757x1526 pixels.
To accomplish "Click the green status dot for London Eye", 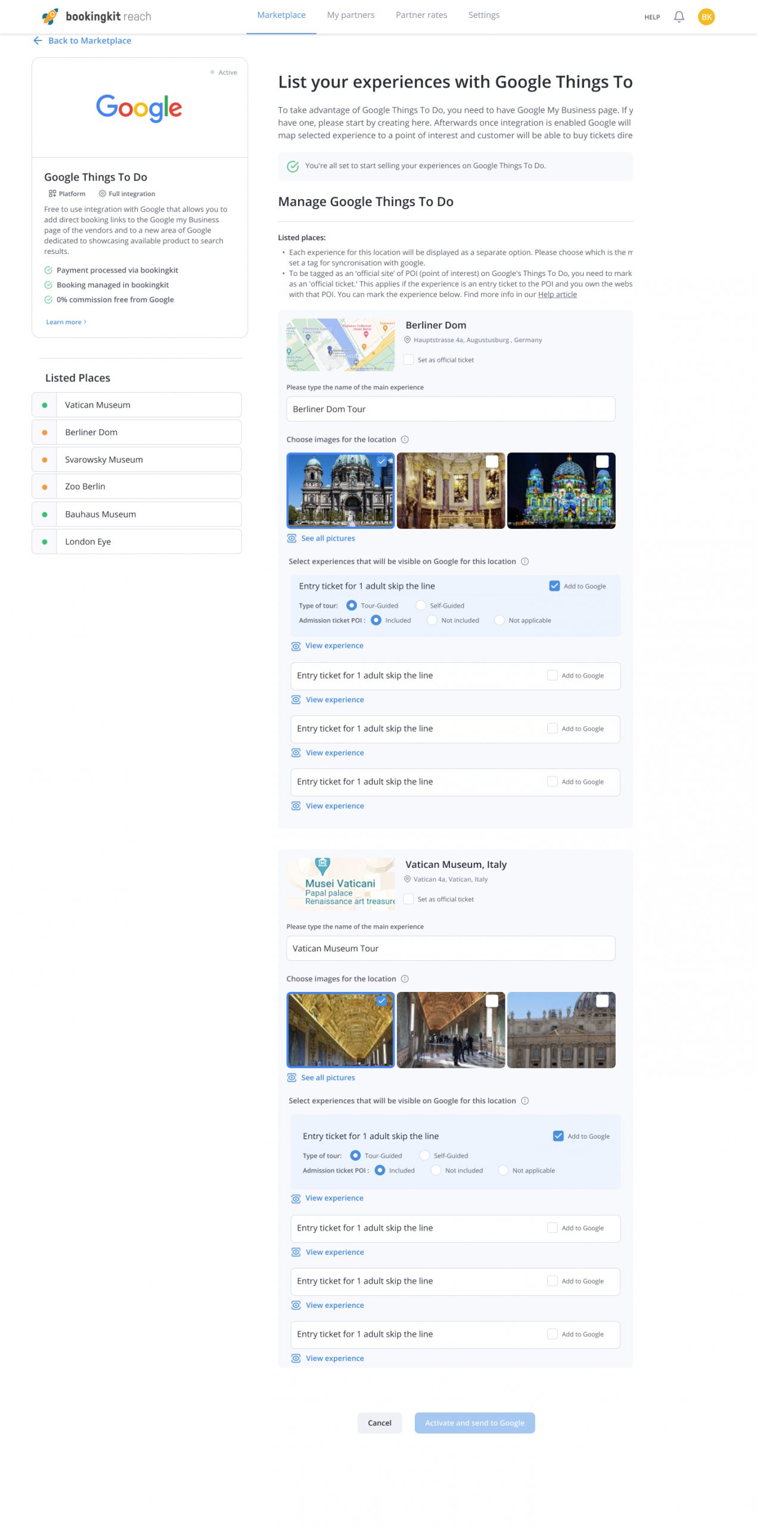I will [45, 542].
